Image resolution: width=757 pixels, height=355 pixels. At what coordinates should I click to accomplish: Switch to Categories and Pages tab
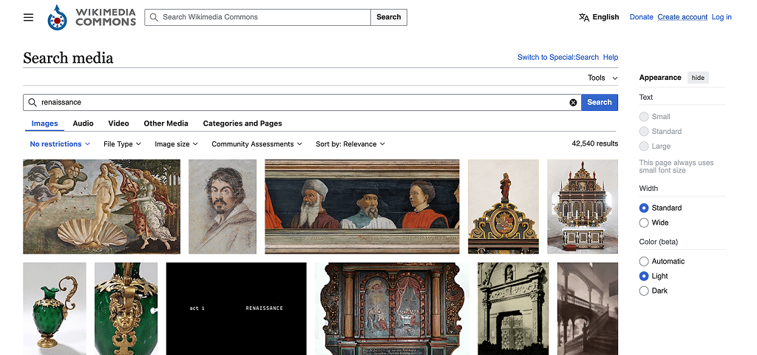pyautogui.click(x=242, y=124)
